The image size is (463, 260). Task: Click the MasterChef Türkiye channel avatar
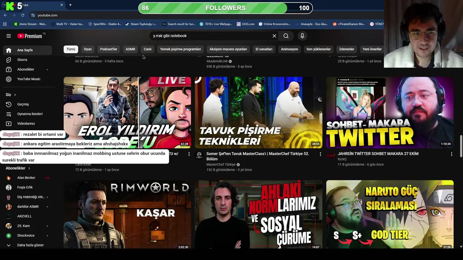coord(199,155)
